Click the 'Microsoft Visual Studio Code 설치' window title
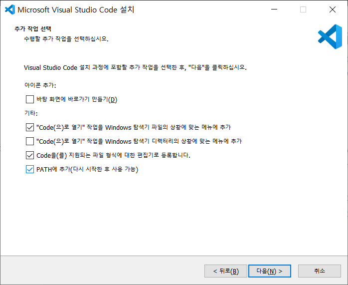Image resolution: width=348 pixels, height=285 pixels. (76, 10)
